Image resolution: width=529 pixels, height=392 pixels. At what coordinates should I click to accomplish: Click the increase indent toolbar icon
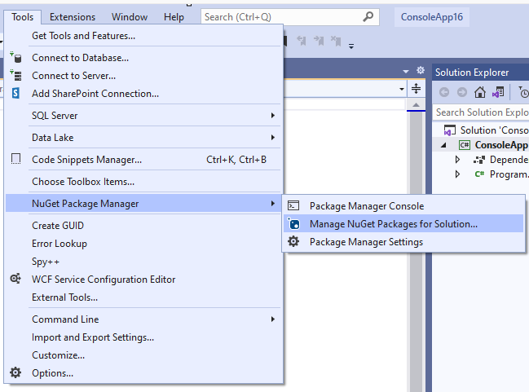(x=319, y=41)
